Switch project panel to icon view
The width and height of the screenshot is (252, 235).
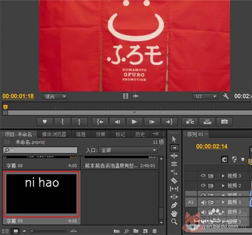[16, 231]
